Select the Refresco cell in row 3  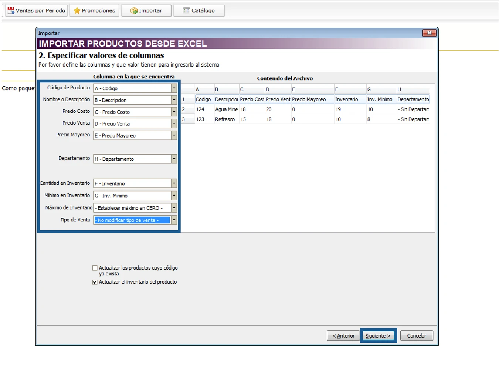tap(225, 119)
